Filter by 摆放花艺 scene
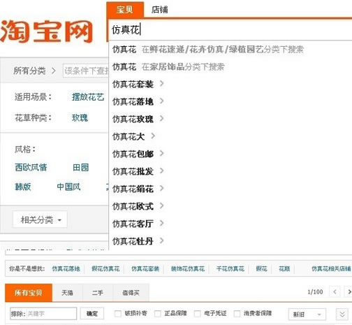Viewport: 352px width, 325px height. (88, 97)
